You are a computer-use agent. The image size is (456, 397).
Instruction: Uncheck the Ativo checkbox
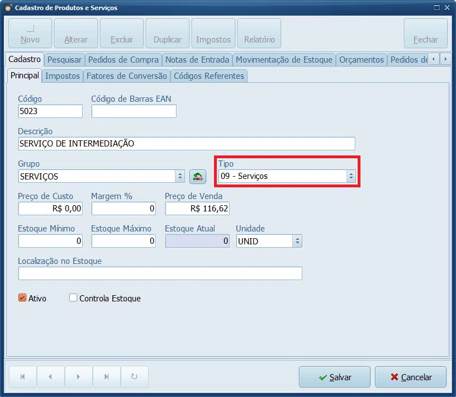click(22, 297)
